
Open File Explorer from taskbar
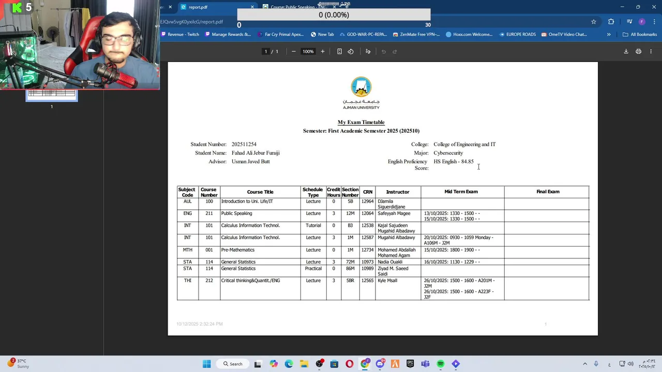[x=304, y=364]
